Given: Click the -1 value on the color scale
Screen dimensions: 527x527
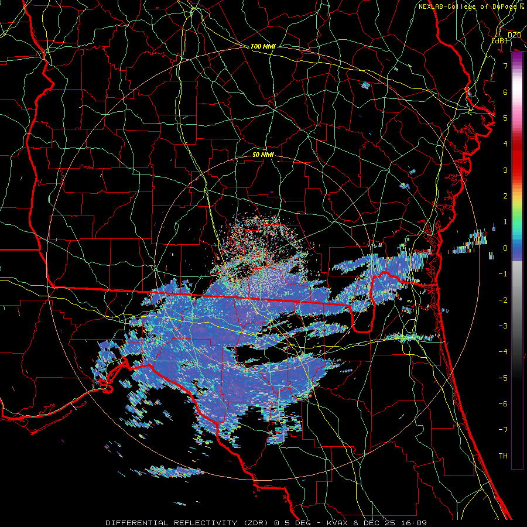Looking at the screenshot, I should (503, 274).
